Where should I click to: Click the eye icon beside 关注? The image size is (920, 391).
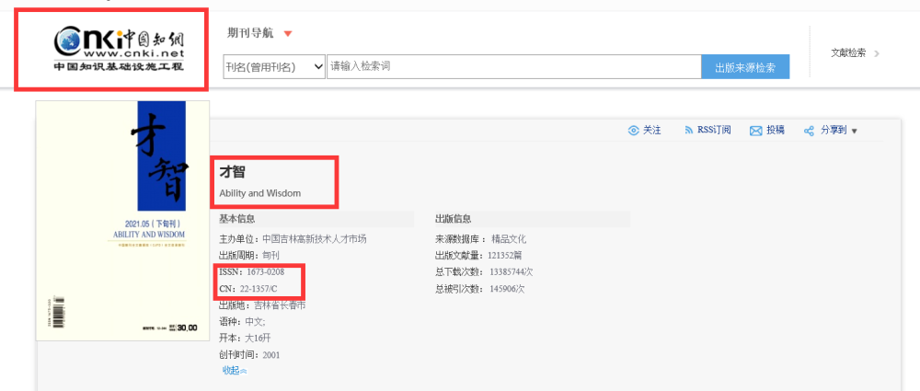[633, 131]
